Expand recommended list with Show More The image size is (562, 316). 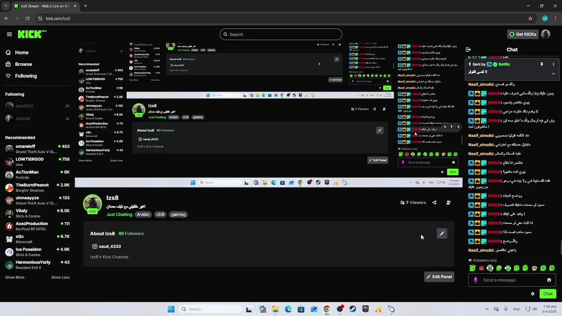[15, 277]
